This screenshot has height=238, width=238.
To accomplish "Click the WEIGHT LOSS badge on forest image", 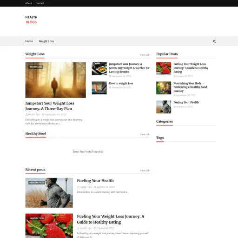I will [36, 67].
